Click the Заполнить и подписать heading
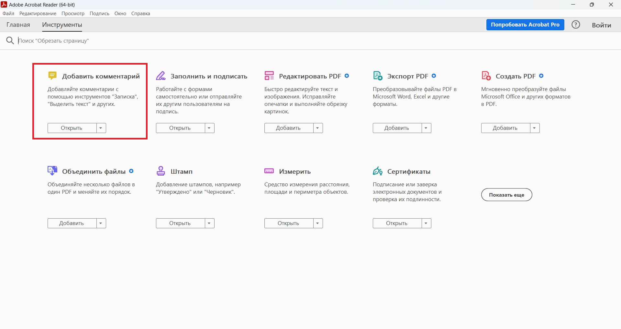The width and height of the screenshot is (621, 329). click(209, 76)
